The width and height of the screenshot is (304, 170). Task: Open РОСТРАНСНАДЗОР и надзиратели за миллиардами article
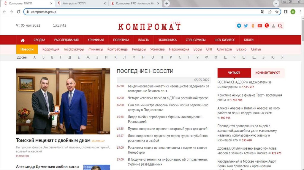click(244, 84)
